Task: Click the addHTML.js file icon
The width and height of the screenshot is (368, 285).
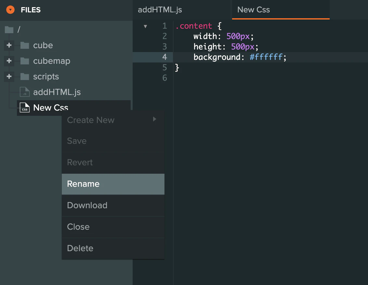Action: [x=25, y=92]
